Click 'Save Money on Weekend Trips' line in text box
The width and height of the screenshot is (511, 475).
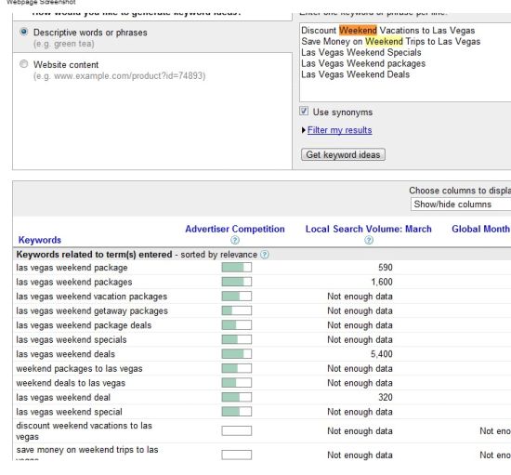coord(391,42)
